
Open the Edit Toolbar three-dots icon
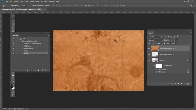coord(13,82)
